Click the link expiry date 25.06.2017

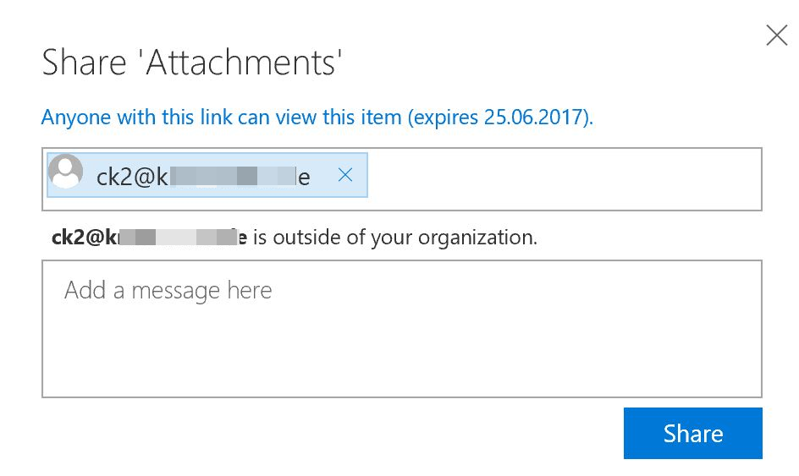click(x=535, y=117)
